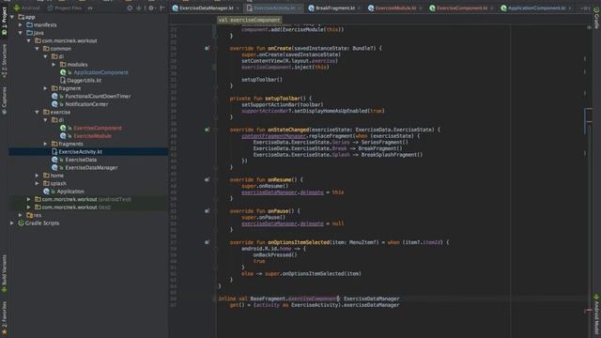
Task: Select ExerciseDataManager in the project tree
Action: tap(91, 168)
